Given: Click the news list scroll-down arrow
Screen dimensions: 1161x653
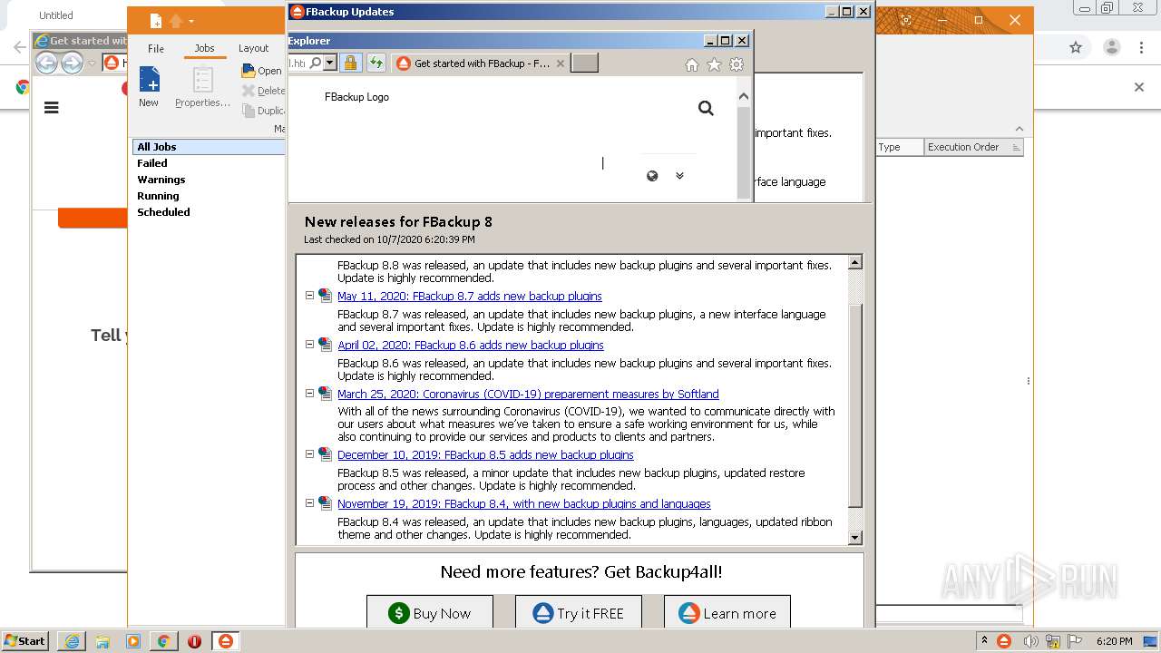Looking at the screenshot, I should point(854,537).
